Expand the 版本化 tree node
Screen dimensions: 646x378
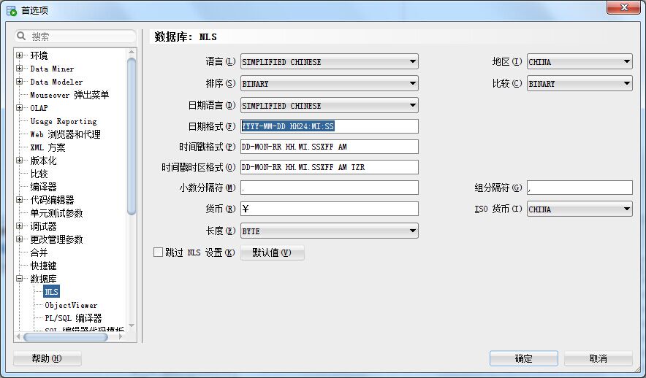click(x=19, y=161)
